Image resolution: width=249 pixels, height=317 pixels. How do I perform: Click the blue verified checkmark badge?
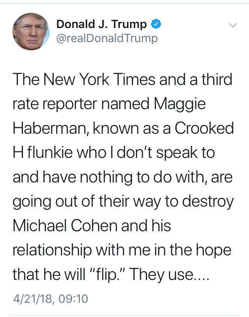tap(156, 25)
